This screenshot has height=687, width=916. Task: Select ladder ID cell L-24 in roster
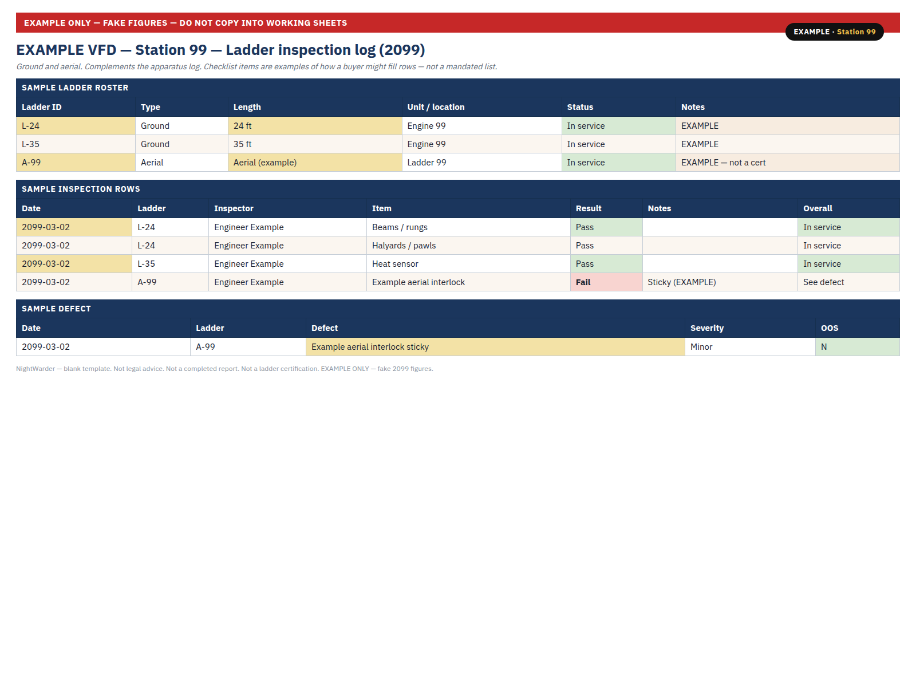(x=76, y=126)
